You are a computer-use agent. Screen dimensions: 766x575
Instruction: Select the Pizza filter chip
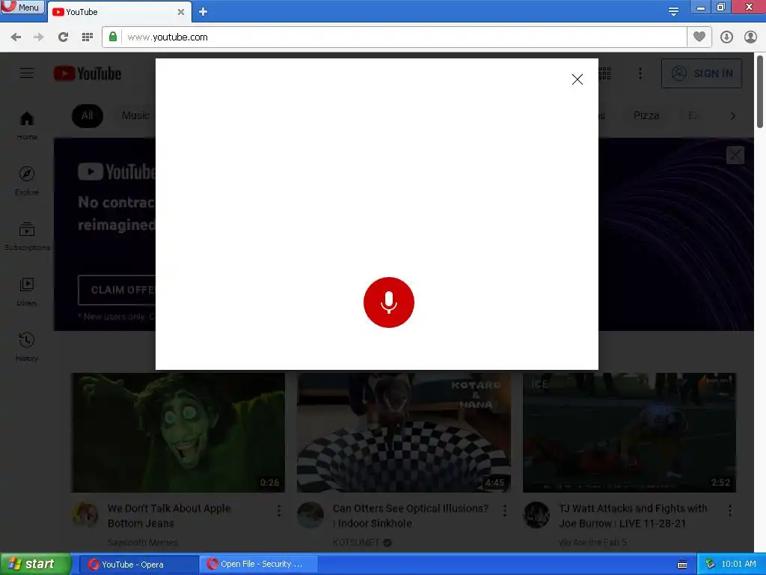point(646,116)
